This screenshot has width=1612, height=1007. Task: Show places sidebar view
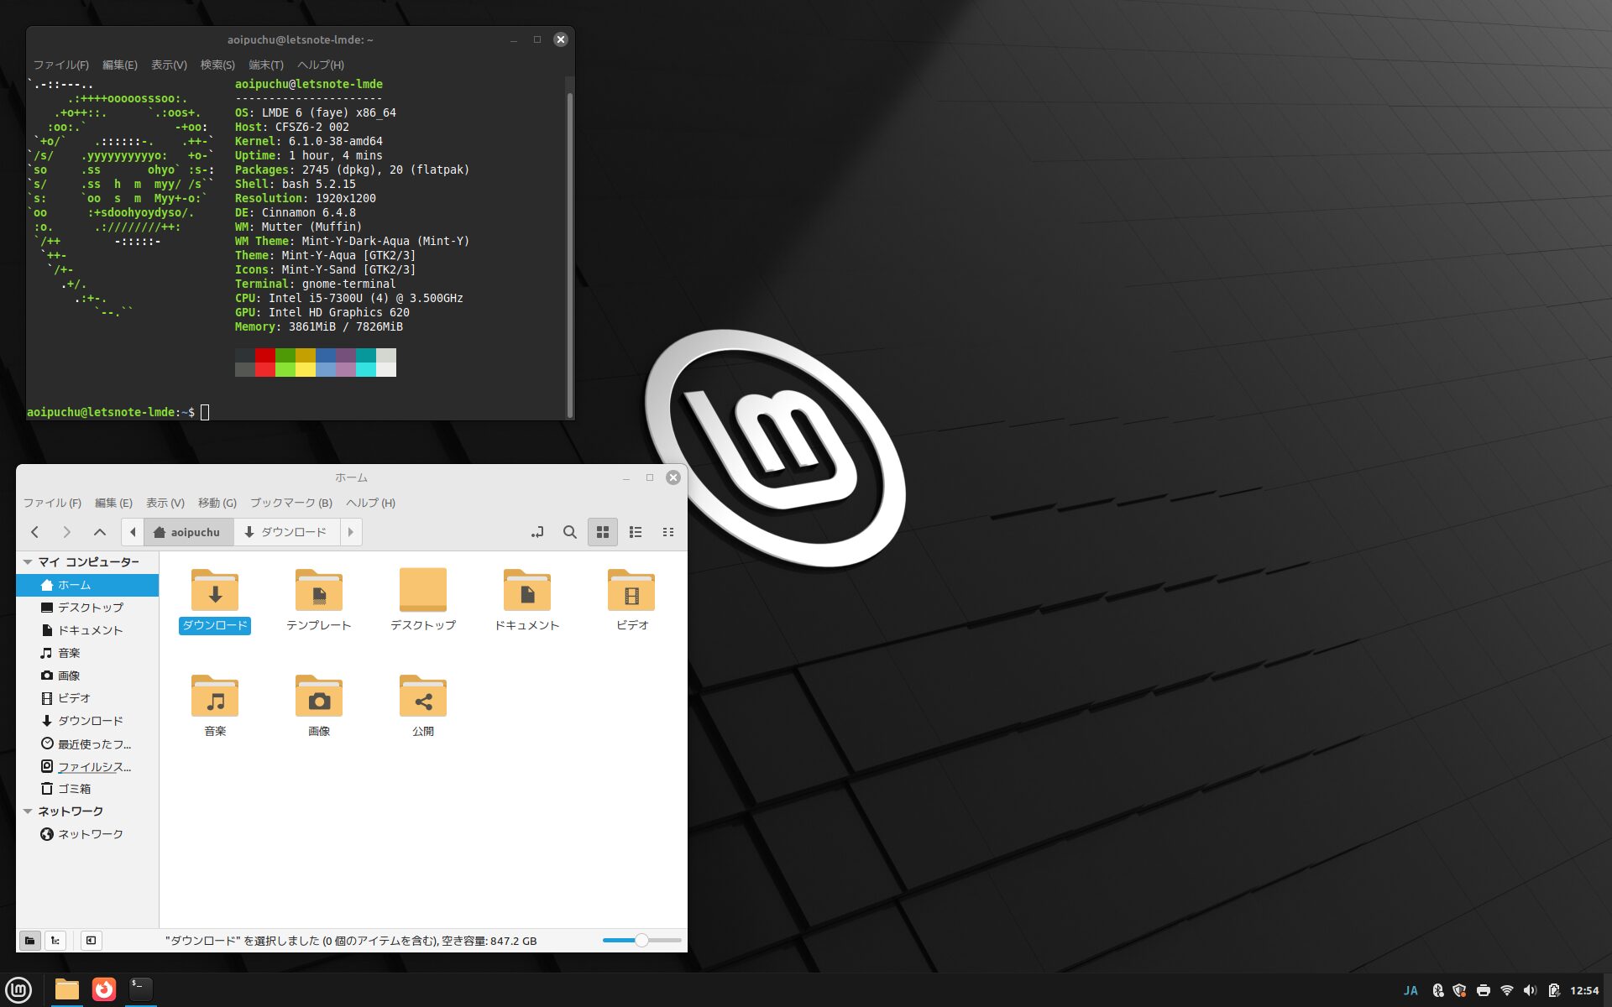pyautogui.click(x=29, y=941)
